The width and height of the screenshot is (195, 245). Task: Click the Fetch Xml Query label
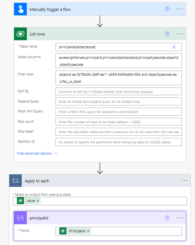(x=30, y=111)
